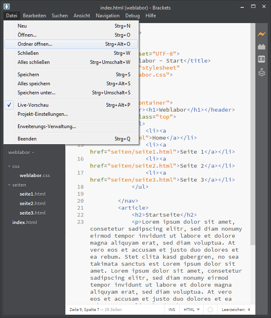
Task: Open the HTML language mode dropdown
Action: (192, 309)
